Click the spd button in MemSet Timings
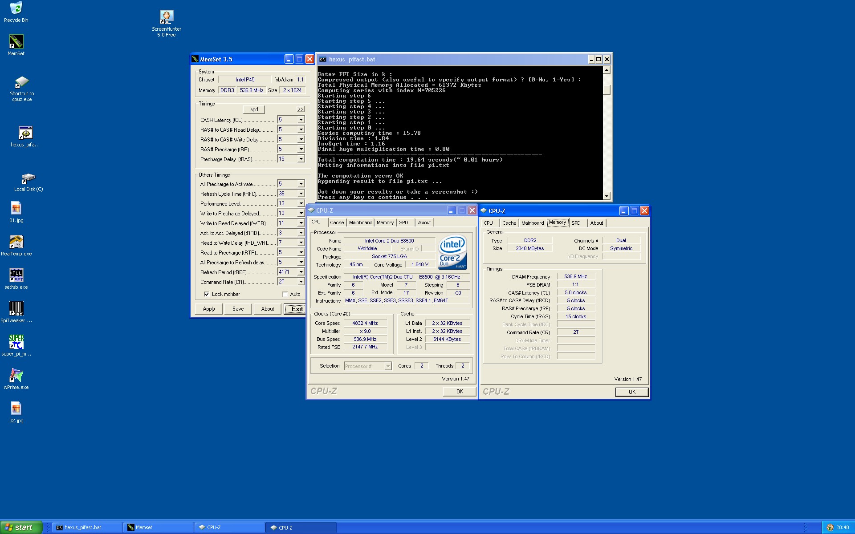The height and width of the screenshot is (534, 855). (254, 109)
